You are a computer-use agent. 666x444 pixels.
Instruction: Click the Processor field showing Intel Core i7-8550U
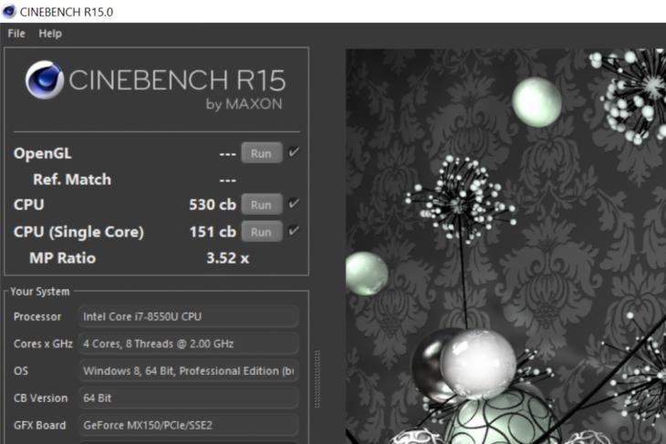point(188,316)
